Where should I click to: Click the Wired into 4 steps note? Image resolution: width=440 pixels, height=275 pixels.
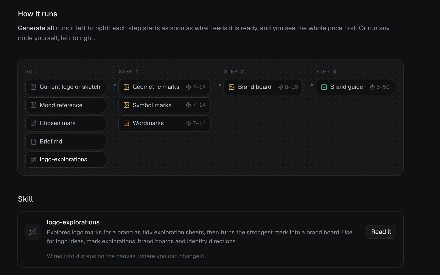click(126, 256)
